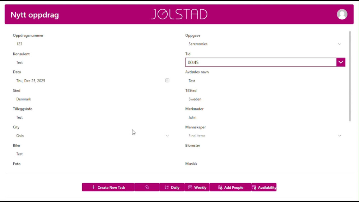Viewport: 359px width, 202px height.
Task: Open the calendar picker for Dato
Action: click(x=167, y=80)
